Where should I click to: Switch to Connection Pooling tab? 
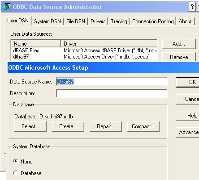coord(153,21)
